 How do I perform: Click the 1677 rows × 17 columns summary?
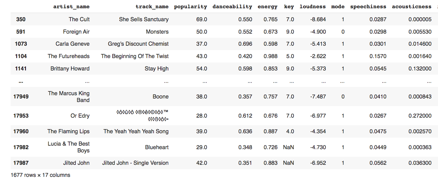40,175
